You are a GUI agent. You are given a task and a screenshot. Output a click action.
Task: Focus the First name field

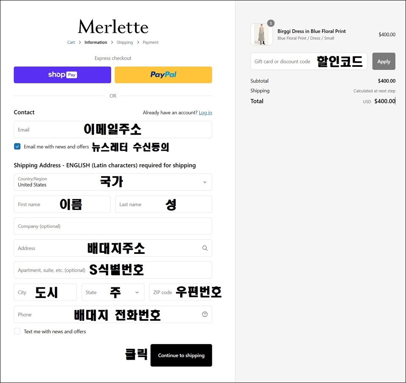click(62, 204)
